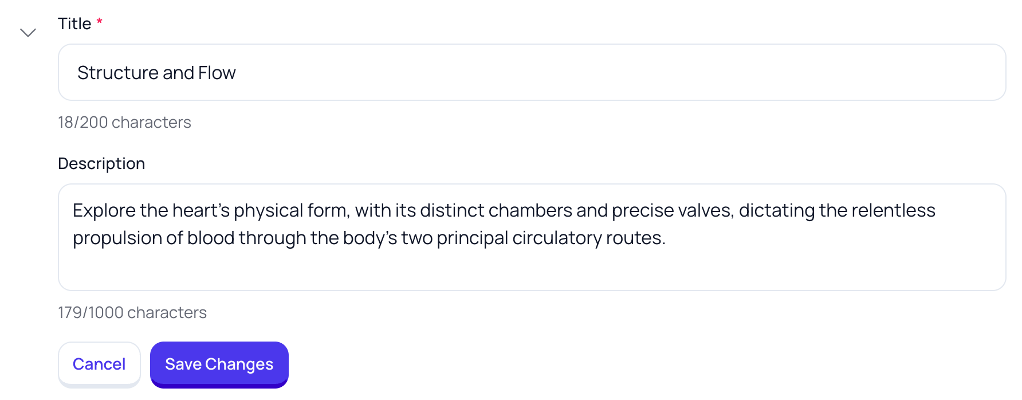
Task: Click the Title field label
Action: click(74, 23)
